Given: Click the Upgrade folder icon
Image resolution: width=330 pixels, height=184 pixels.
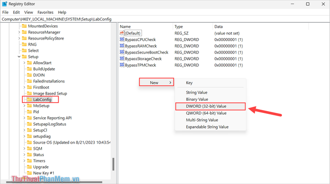Looking at the screenshot, I should pyautogui.click(x=29, y=167).
